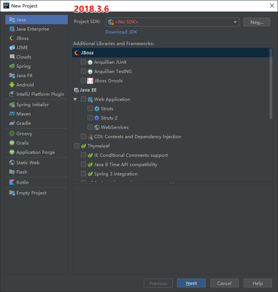Click the Java project type folder icon

12,19
